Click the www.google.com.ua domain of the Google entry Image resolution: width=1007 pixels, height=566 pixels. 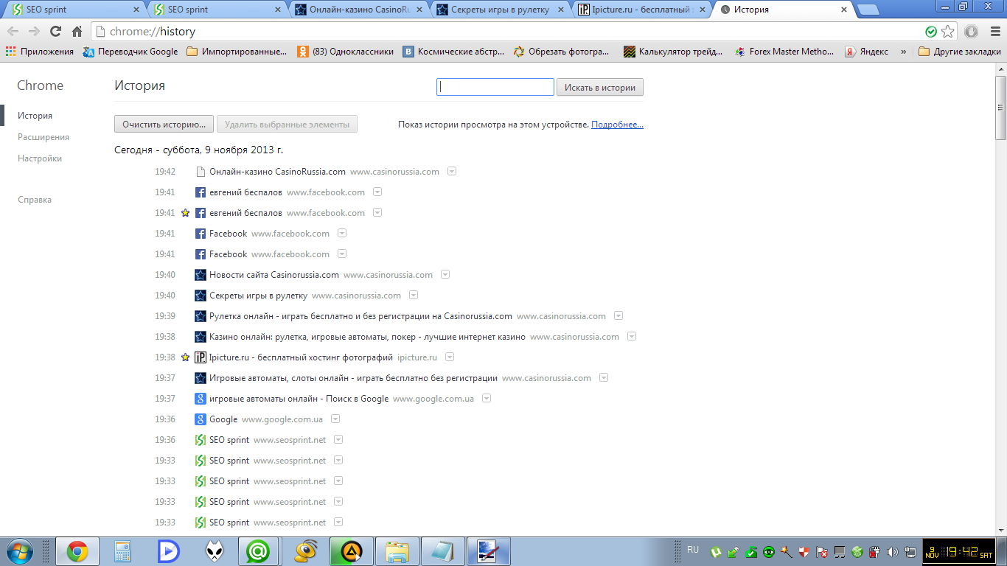(x=282, y=419)
